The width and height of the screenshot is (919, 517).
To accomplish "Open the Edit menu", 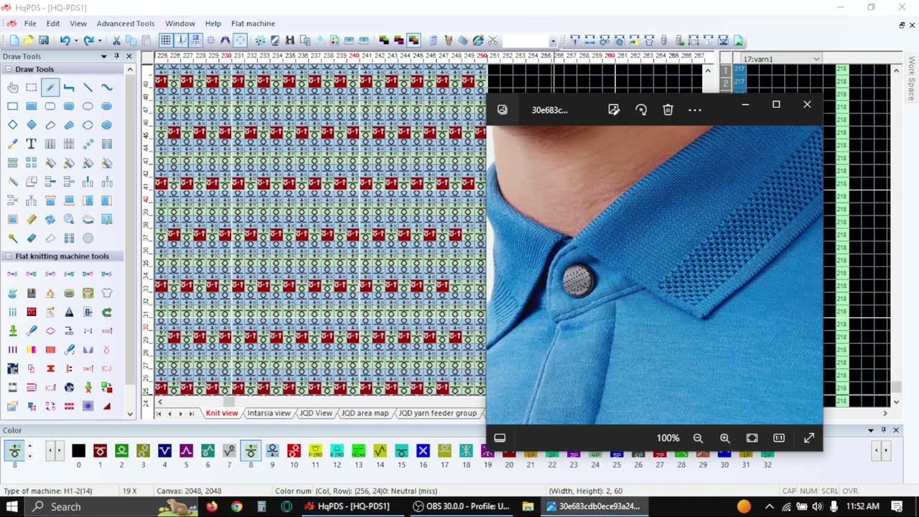I will [53, 24].
